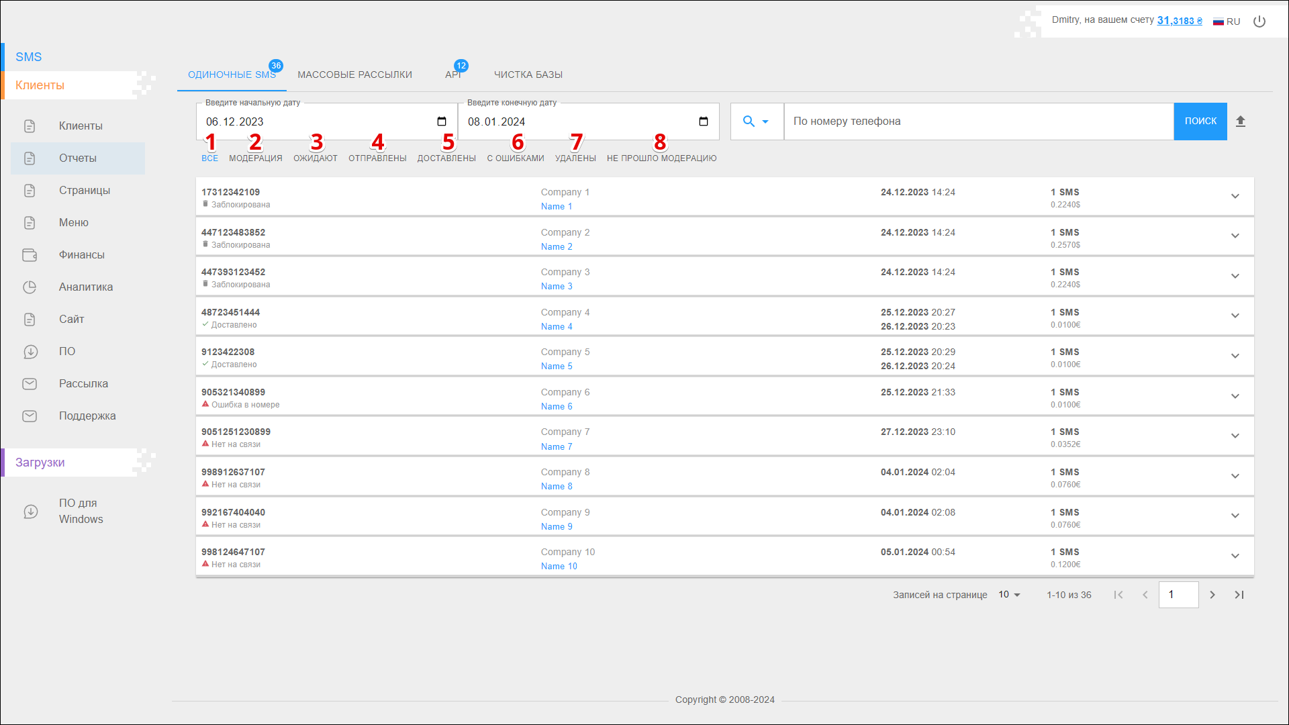The width and height of the screenshot is (1289, 725).
Task: Open the Name 4 link
Action: click(x=557, y=327)
